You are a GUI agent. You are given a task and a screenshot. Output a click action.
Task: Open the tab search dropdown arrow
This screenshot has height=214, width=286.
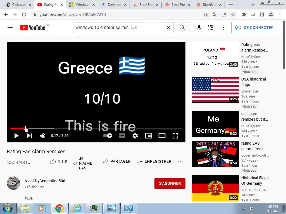(x=252, y=5)
